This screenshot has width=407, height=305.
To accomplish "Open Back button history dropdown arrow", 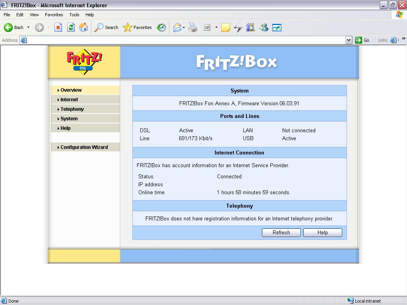I will [28, 27].
